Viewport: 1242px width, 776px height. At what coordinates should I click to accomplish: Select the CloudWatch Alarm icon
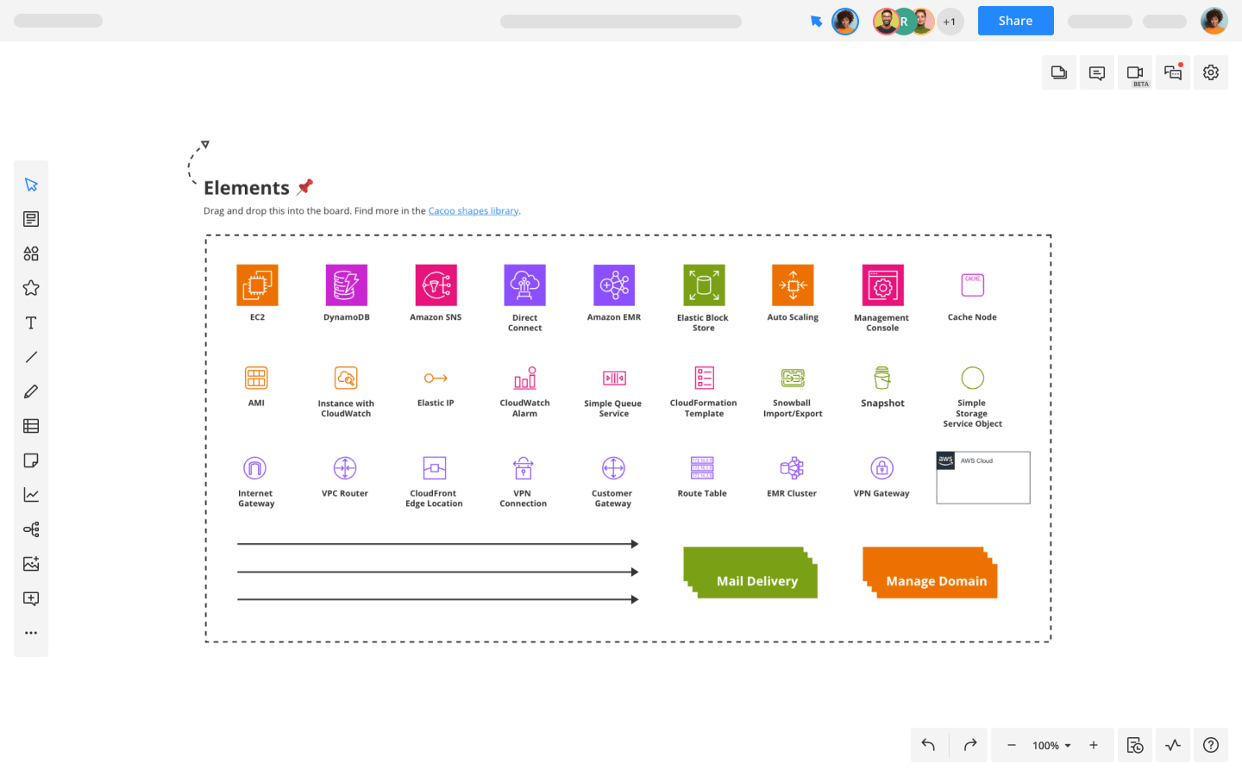525,378
